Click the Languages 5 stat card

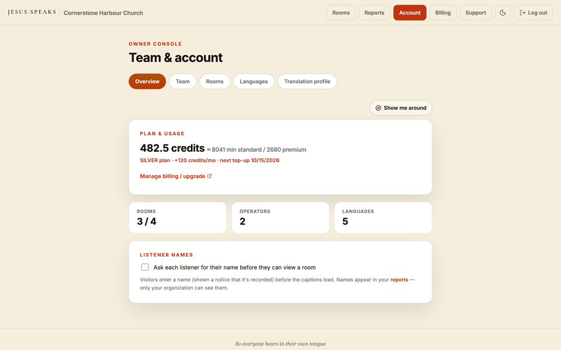click(383, 218)
